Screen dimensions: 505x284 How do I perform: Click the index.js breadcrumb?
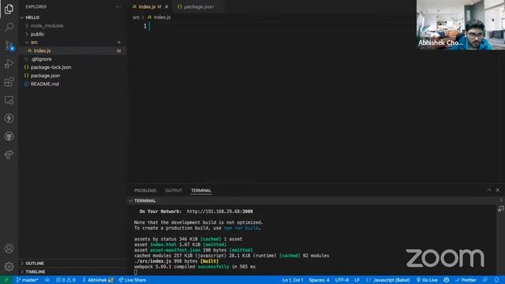point(159,17)
